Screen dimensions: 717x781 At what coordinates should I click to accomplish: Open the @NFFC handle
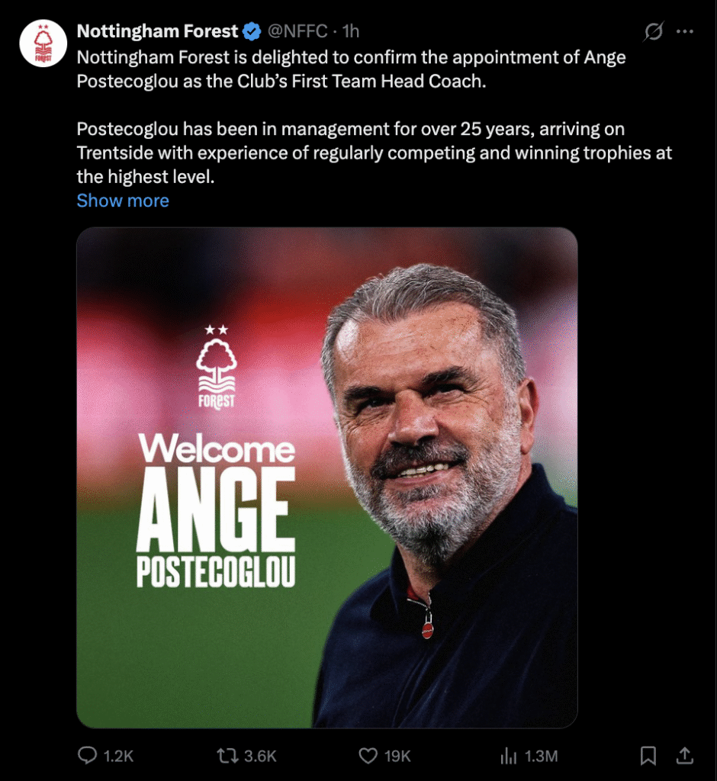click(298, 32)
